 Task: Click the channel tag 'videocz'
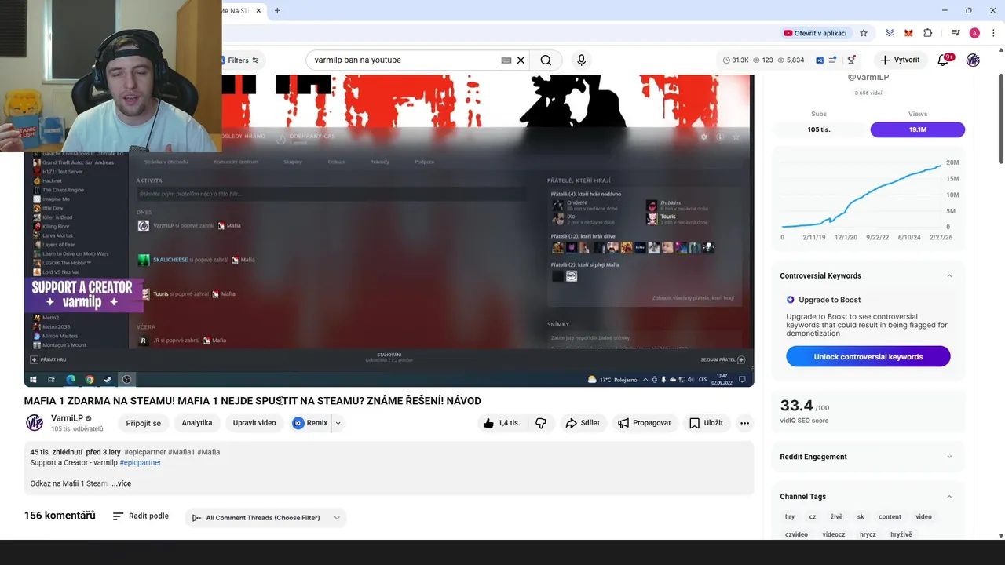click(834, 534)
